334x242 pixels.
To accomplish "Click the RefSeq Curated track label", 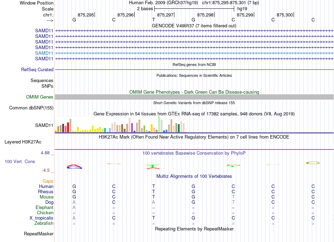I will (37, 69).
